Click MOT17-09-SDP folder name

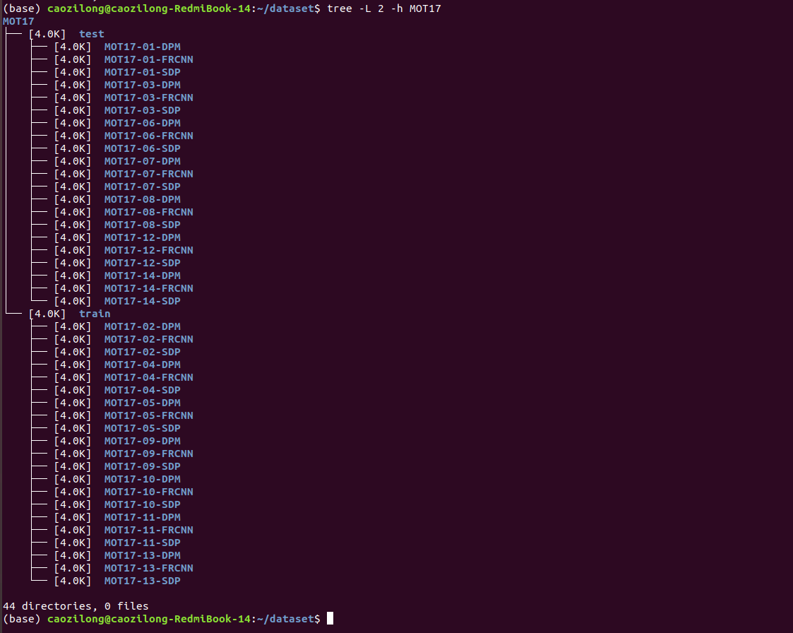pos(142,466)
